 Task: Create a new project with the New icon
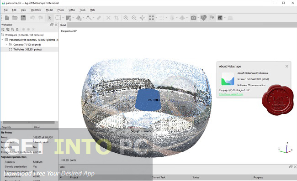coord(7,18)
